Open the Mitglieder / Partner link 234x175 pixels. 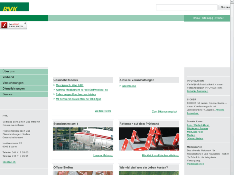(197, 128)
